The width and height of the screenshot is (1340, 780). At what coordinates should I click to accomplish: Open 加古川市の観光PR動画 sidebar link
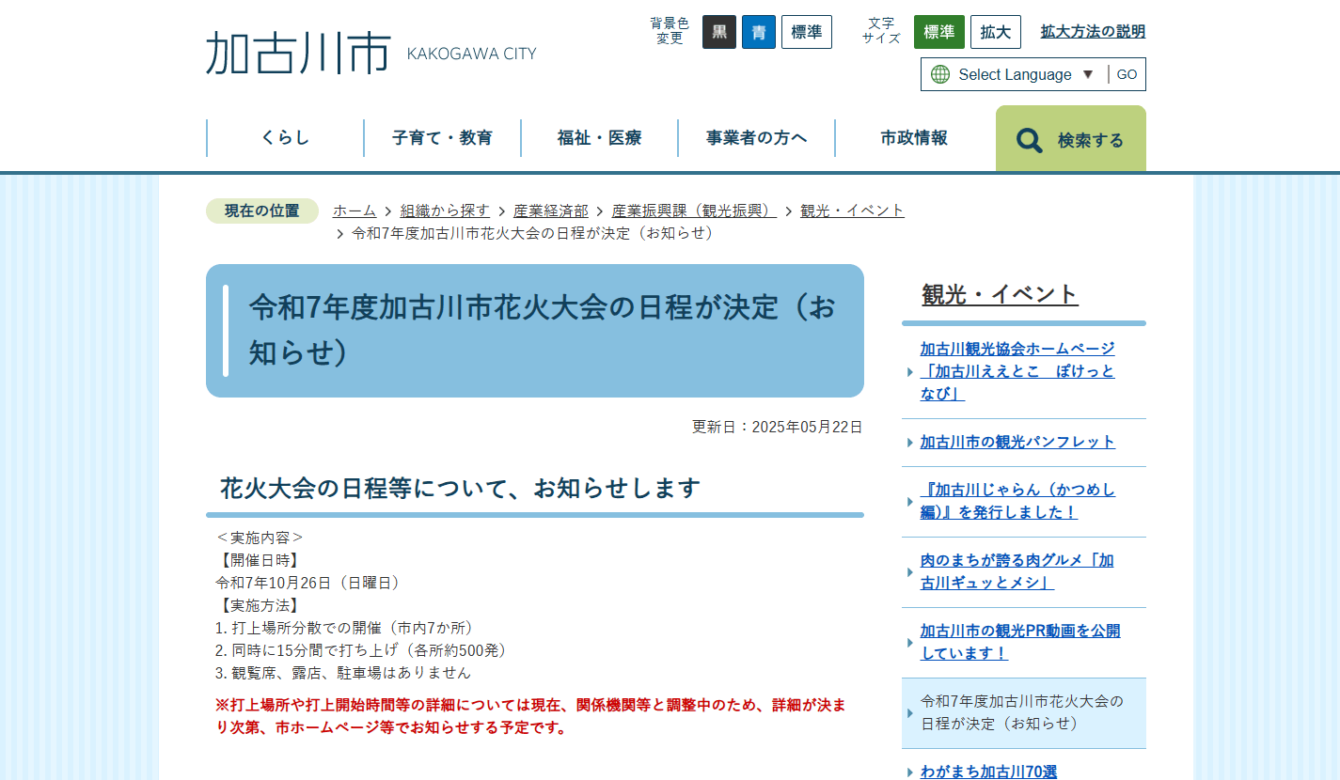[x=1020, y=642]
